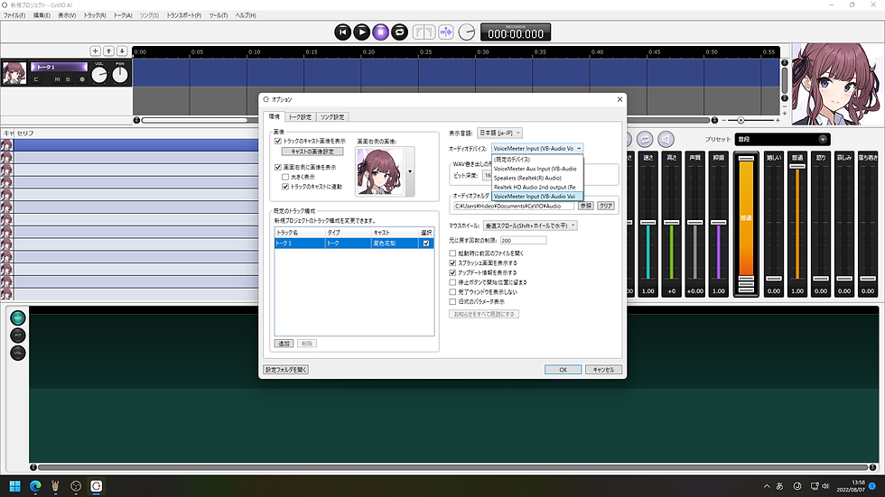Click the purple snap/auto-scroll icon in transport
This screenshot has height=497, width=885.
click(446, 32)
